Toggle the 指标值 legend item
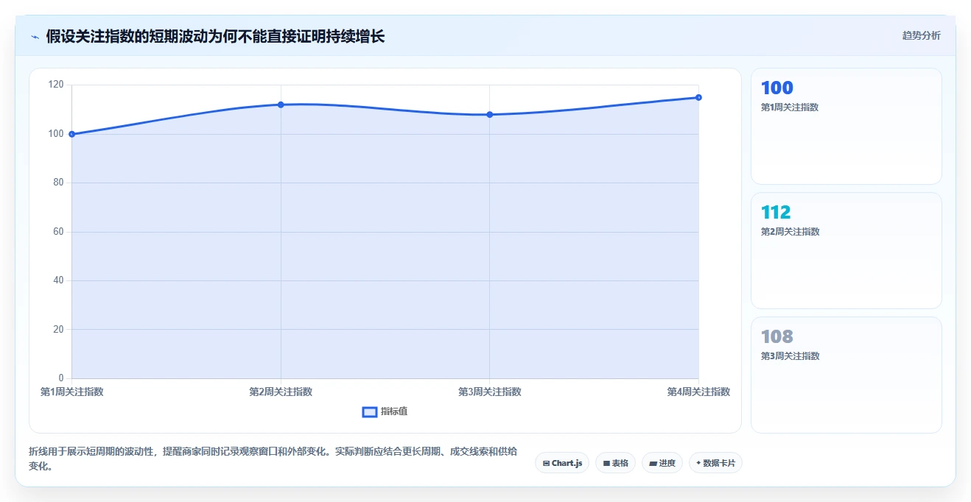The image size is (971, 502). click(x=385, y=411)
